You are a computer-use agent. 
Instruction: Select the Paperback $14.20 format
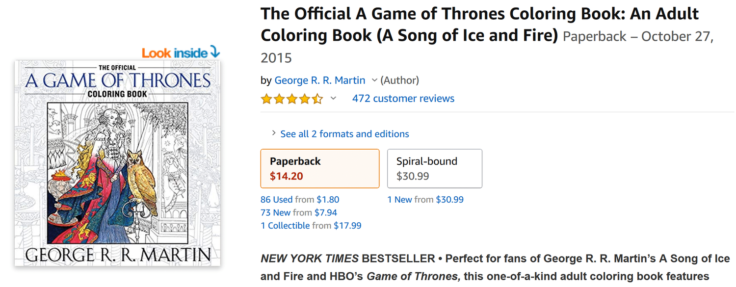tap(320, 168)
